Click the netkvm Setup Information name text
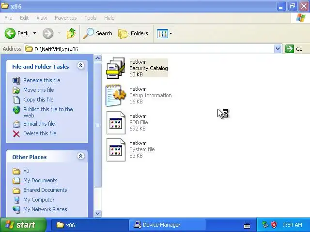The width and height of the screenshot is (310, 232). pos(138,89)
